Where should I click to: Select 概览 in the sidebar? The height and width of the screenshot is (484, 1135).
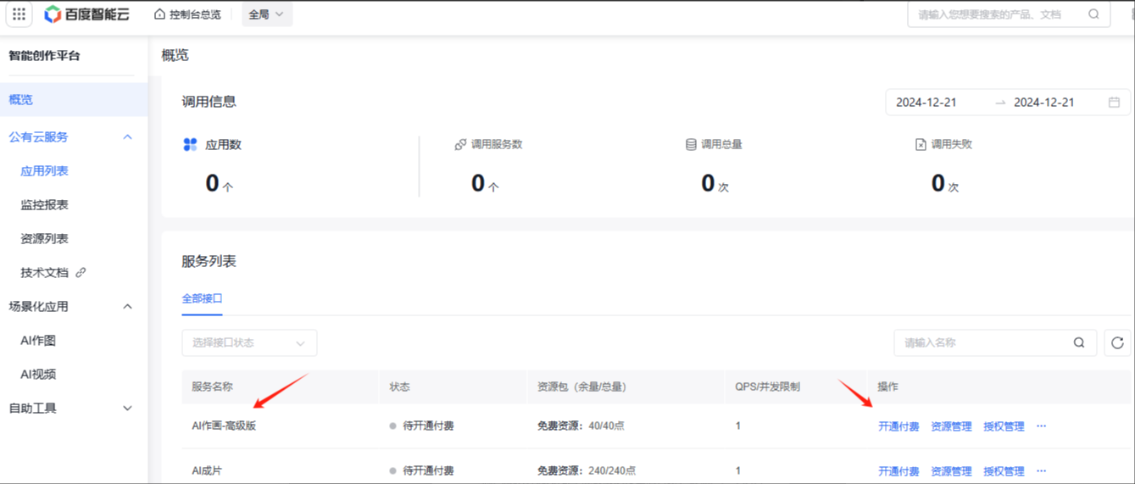click(74, 99)
